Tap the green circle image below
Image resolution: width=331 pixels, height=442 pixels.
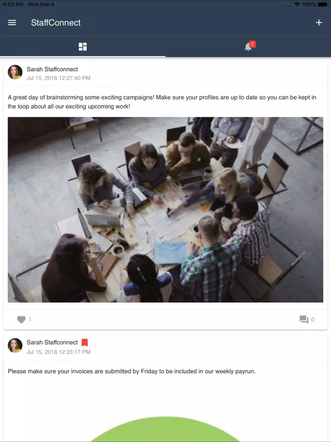point(165,429)
